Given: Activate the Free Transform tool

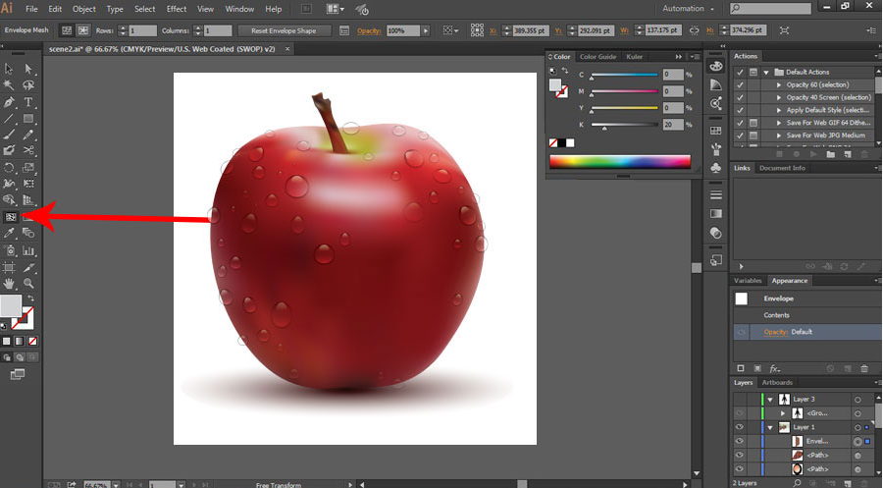Looking at the screenshot, I should point(28,184).
